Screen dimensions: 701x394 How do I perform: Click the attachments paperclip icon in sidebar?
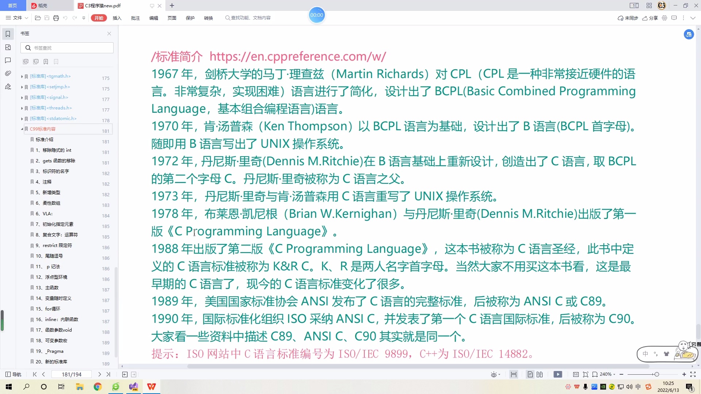click(x=8, y=73)
